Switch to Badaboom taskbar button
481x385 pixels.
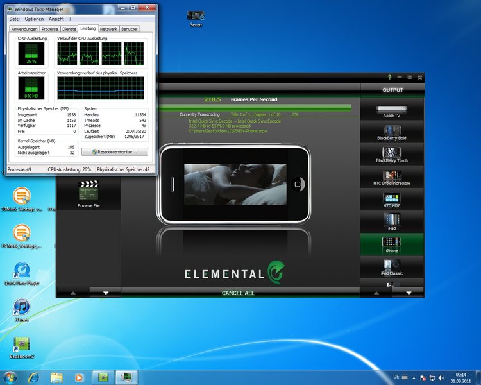[103, 377]
